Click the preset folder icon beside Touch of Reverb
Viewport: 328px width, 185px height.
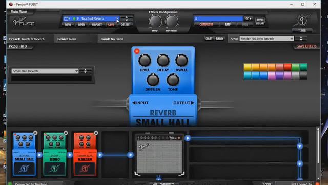coord(67,18)
